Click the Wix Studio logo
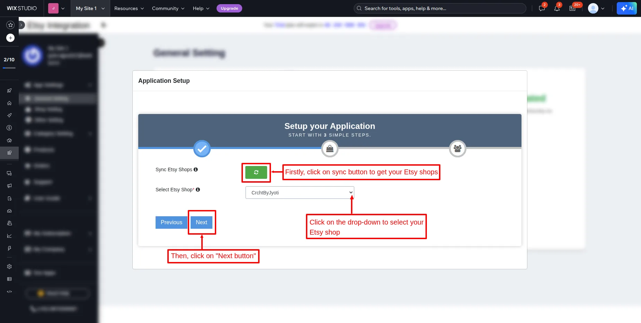Viewport: 641px width, 323px height. click(x=22, y=8)
